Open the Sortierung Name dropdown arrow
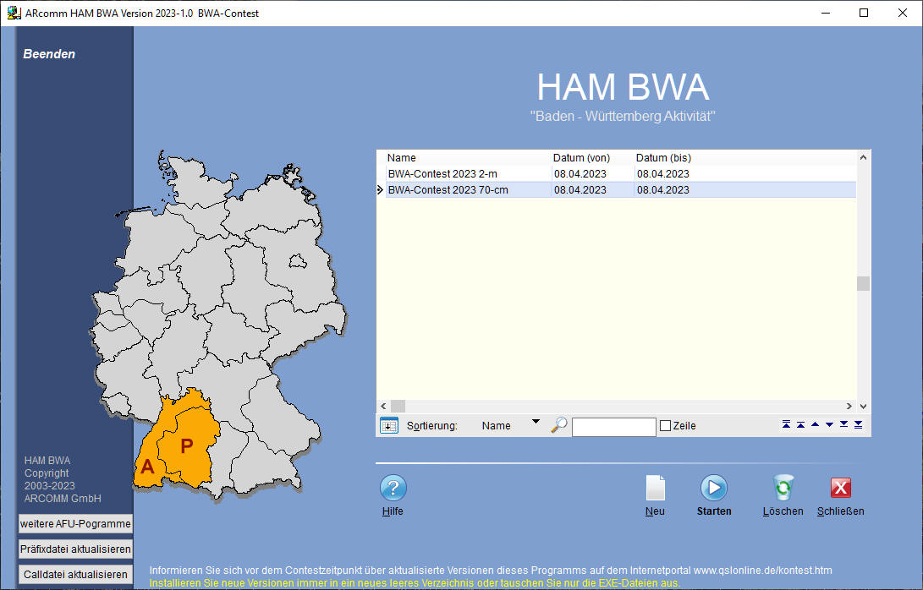Image resolution: width=923 pixels, height=590 pixels. coord(536,422)
